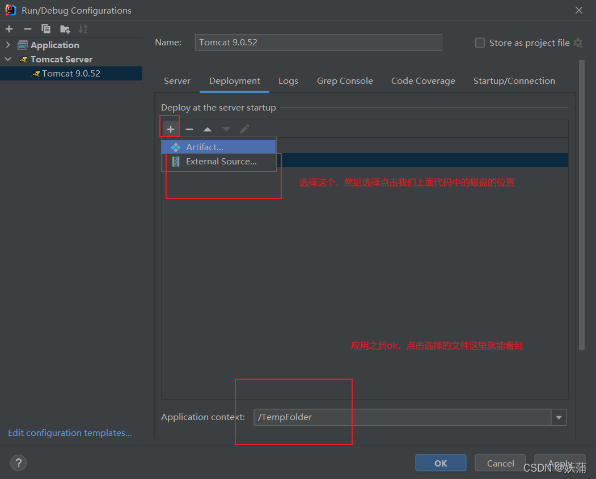
Task: Click the Tomcat Server cat icon
Action: (x=23, y=60)
